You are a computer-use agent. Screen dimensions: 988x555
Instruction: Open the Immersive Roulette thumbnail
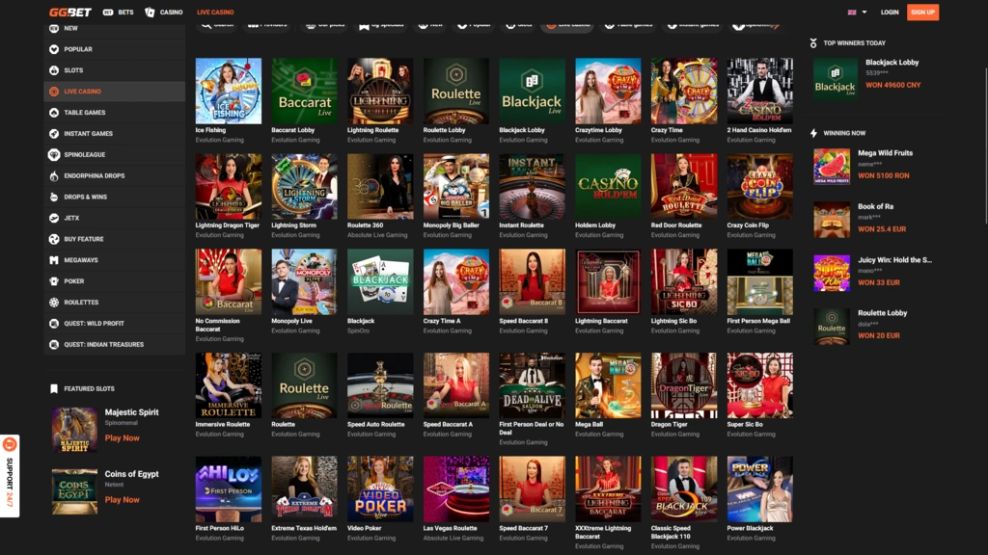(x=228, y=385)
